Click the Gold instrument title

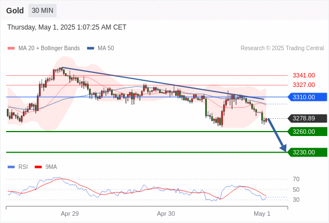click(x=15, y=11)
